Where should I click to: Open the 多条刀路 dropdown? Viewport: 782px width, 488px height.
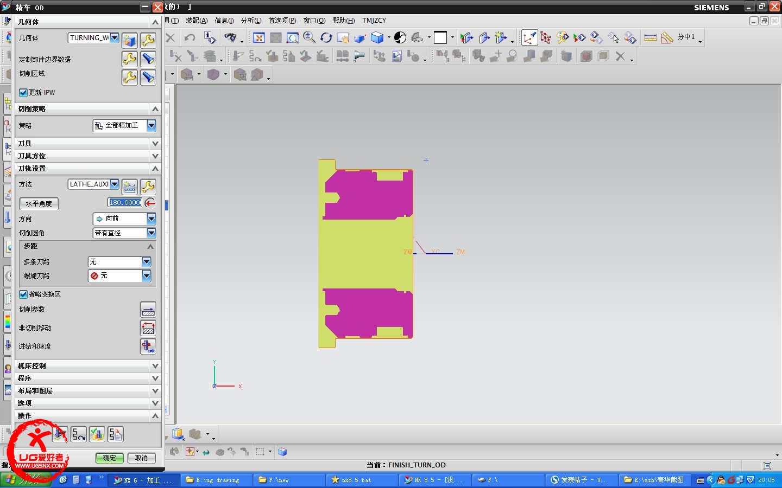tap(147, 262)
